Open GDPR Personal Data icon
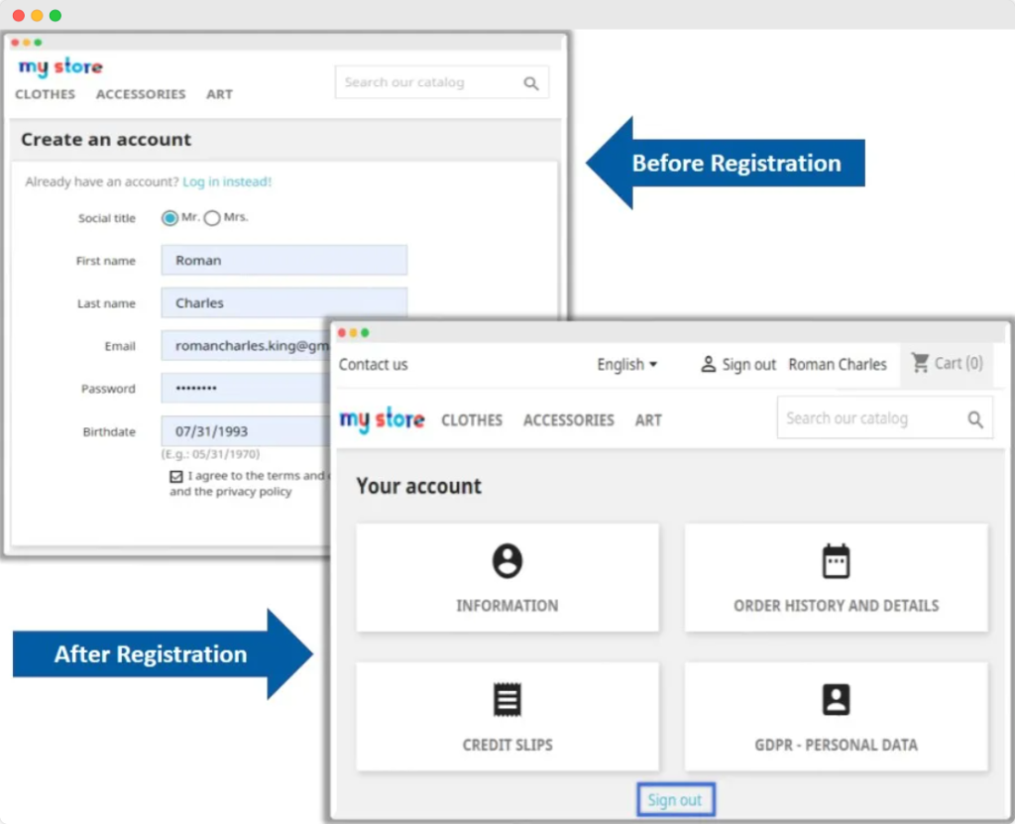 click(x=836, y=700)
